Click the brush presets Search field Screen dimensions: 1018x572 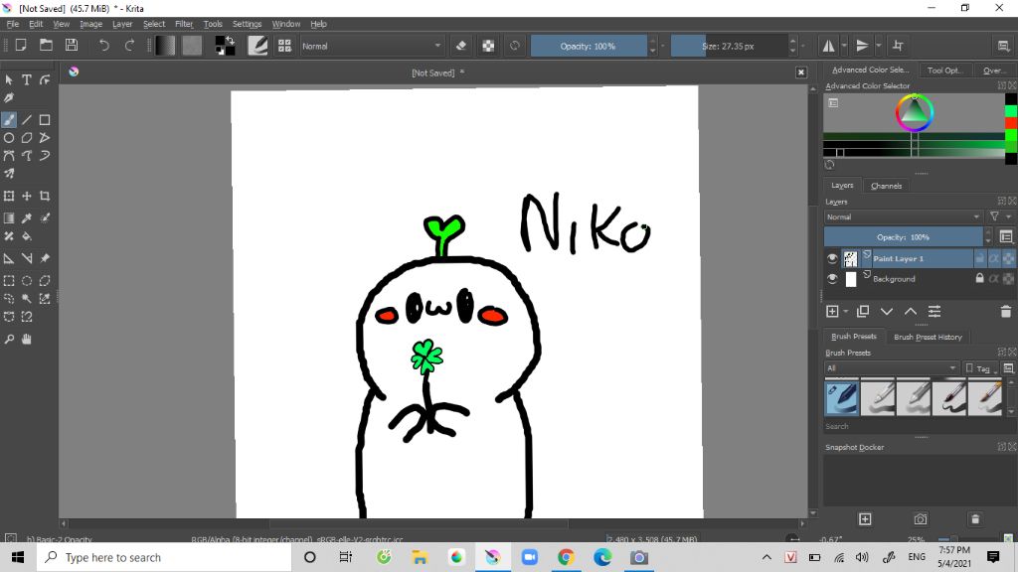(x=914, y=426)
